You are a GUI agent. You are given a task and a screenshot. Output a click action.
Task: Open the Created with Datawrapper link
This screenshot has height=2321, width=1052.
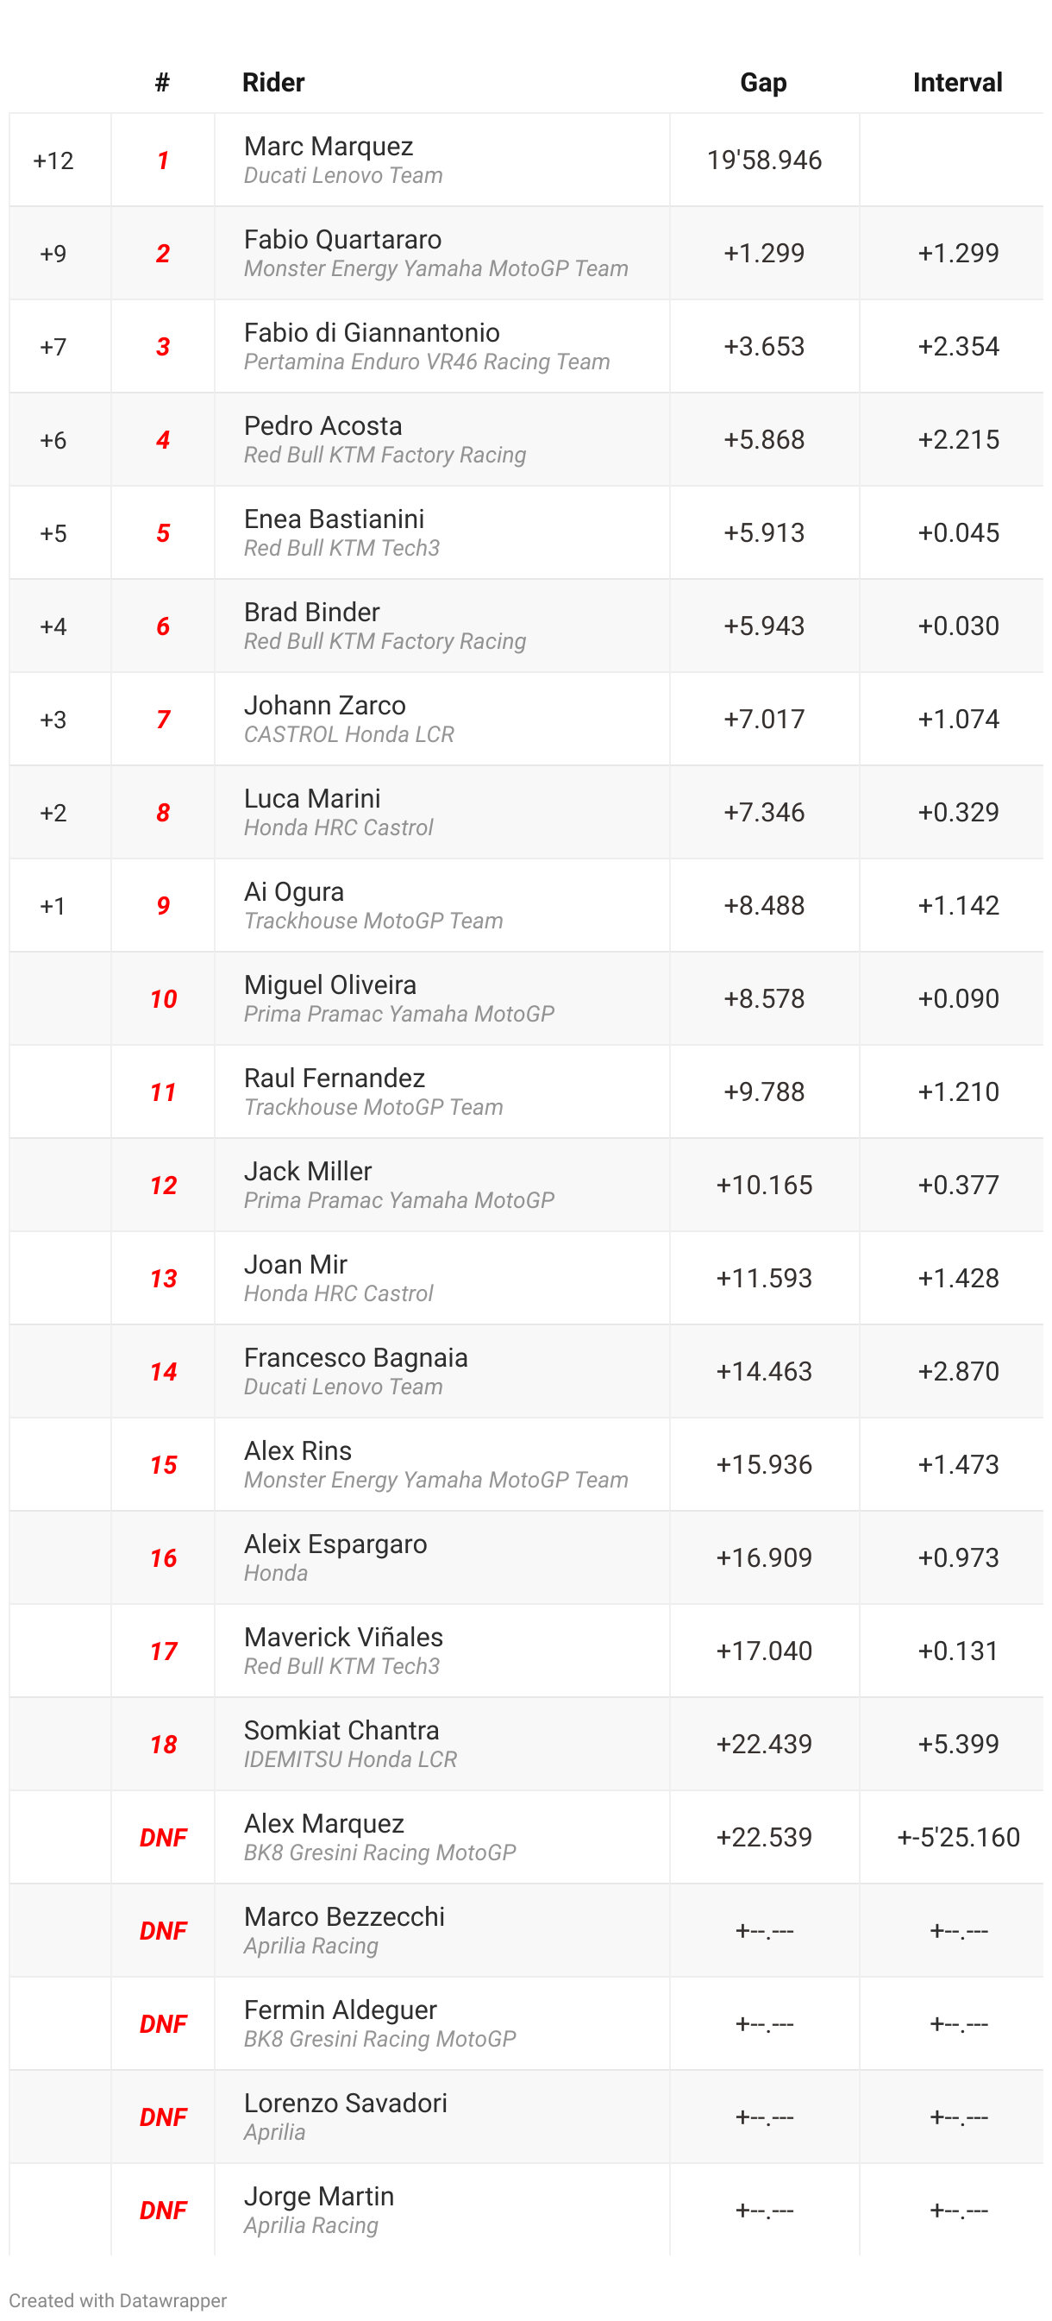pyautogui.click(x=118, y=2299)
